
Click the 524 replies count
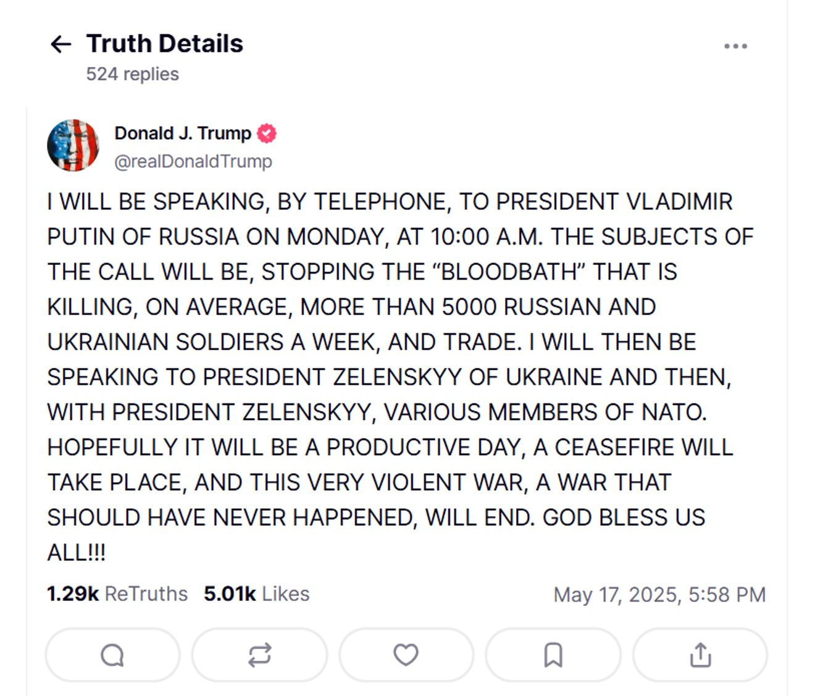[x=132, y=74]
